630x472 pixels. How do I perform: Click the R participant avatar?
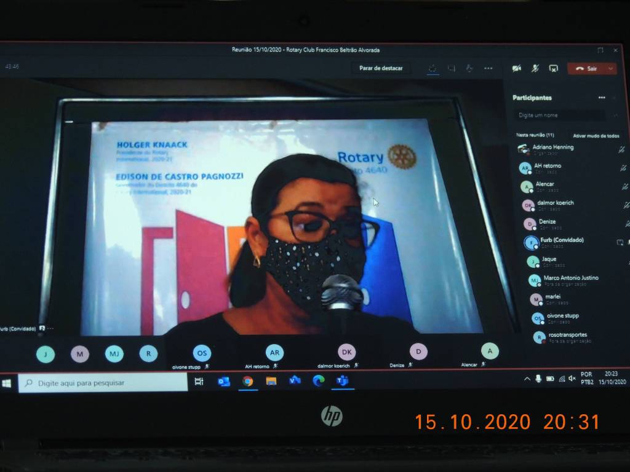click(x=148, y=353)
